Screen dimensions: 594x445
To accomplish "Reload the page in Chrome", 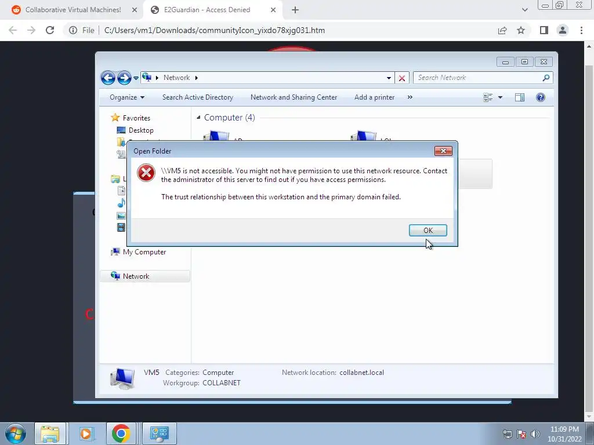I will 50,30.
